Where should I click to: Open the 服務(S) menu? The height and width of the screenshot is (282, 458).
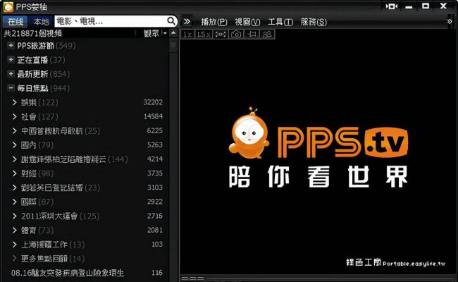314,22
